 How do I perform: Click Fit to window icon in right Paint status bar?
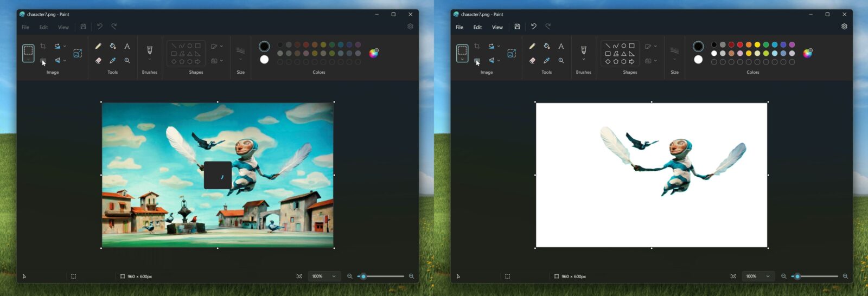[x=733, y=276]
